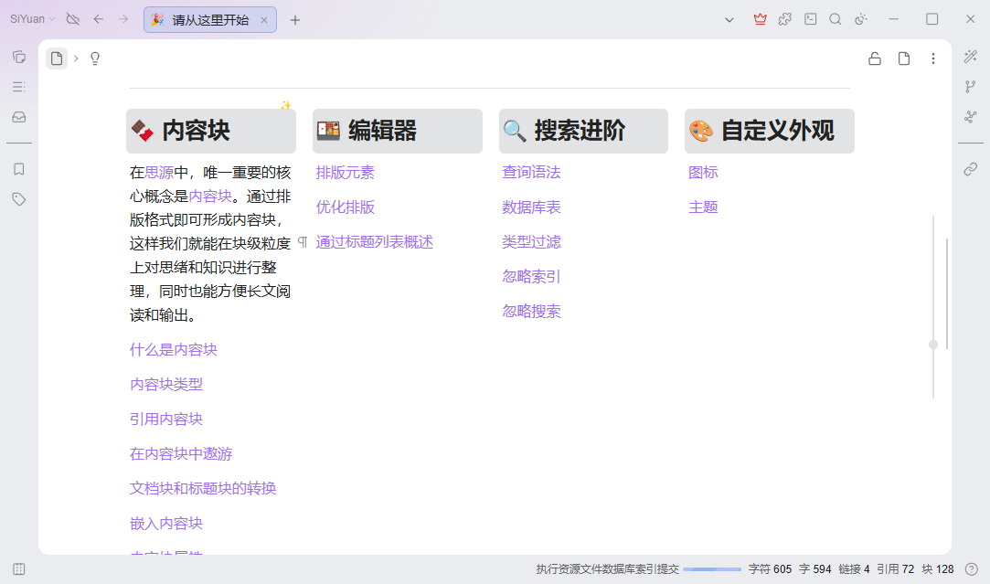
Task: Select the 请从这里开始 tab
Action: click(x=210, y=20)
